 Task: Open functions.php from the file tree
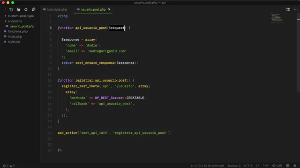[18, 31]
